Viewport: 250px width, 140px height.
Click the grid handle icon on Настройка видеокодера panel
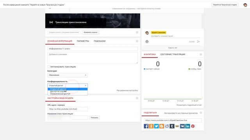[x=137, y=98]
